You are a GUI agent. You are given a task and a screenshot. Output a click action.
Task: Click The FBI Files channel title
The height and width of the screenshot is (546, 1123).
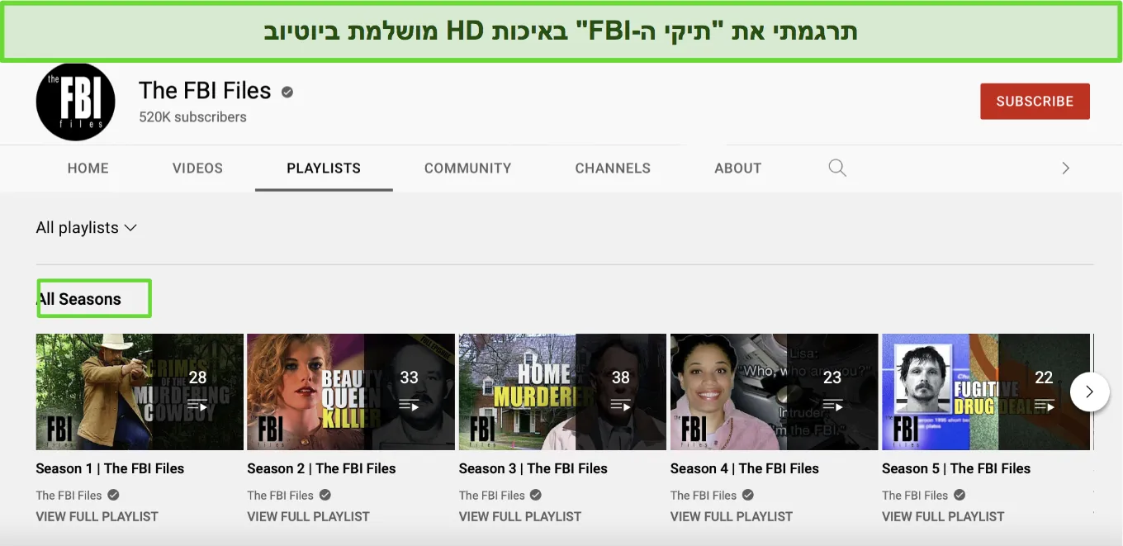[x=205, y=90]
